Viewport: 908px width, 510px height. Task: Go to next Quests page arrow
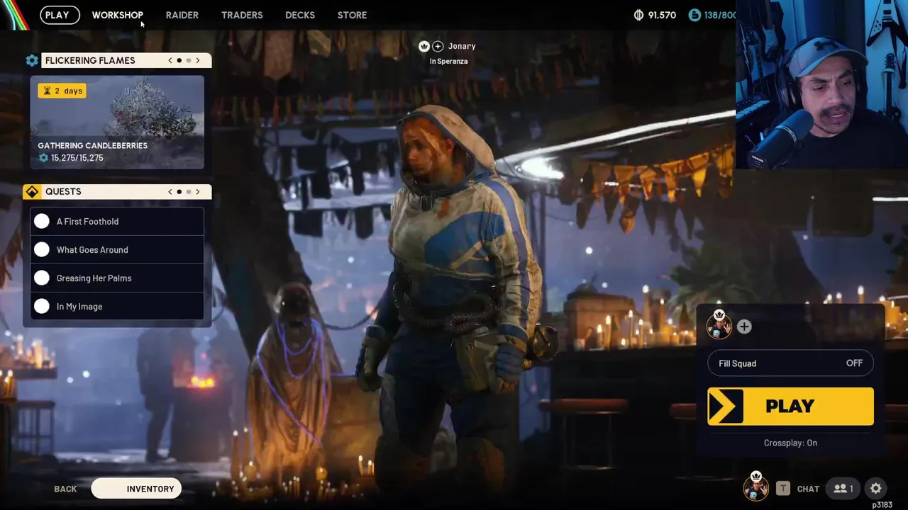point(198,192)
